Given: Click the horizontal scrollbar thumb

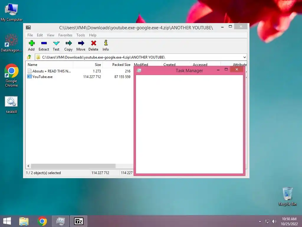Looking at the screenshot, I should [x=73, y=166].
